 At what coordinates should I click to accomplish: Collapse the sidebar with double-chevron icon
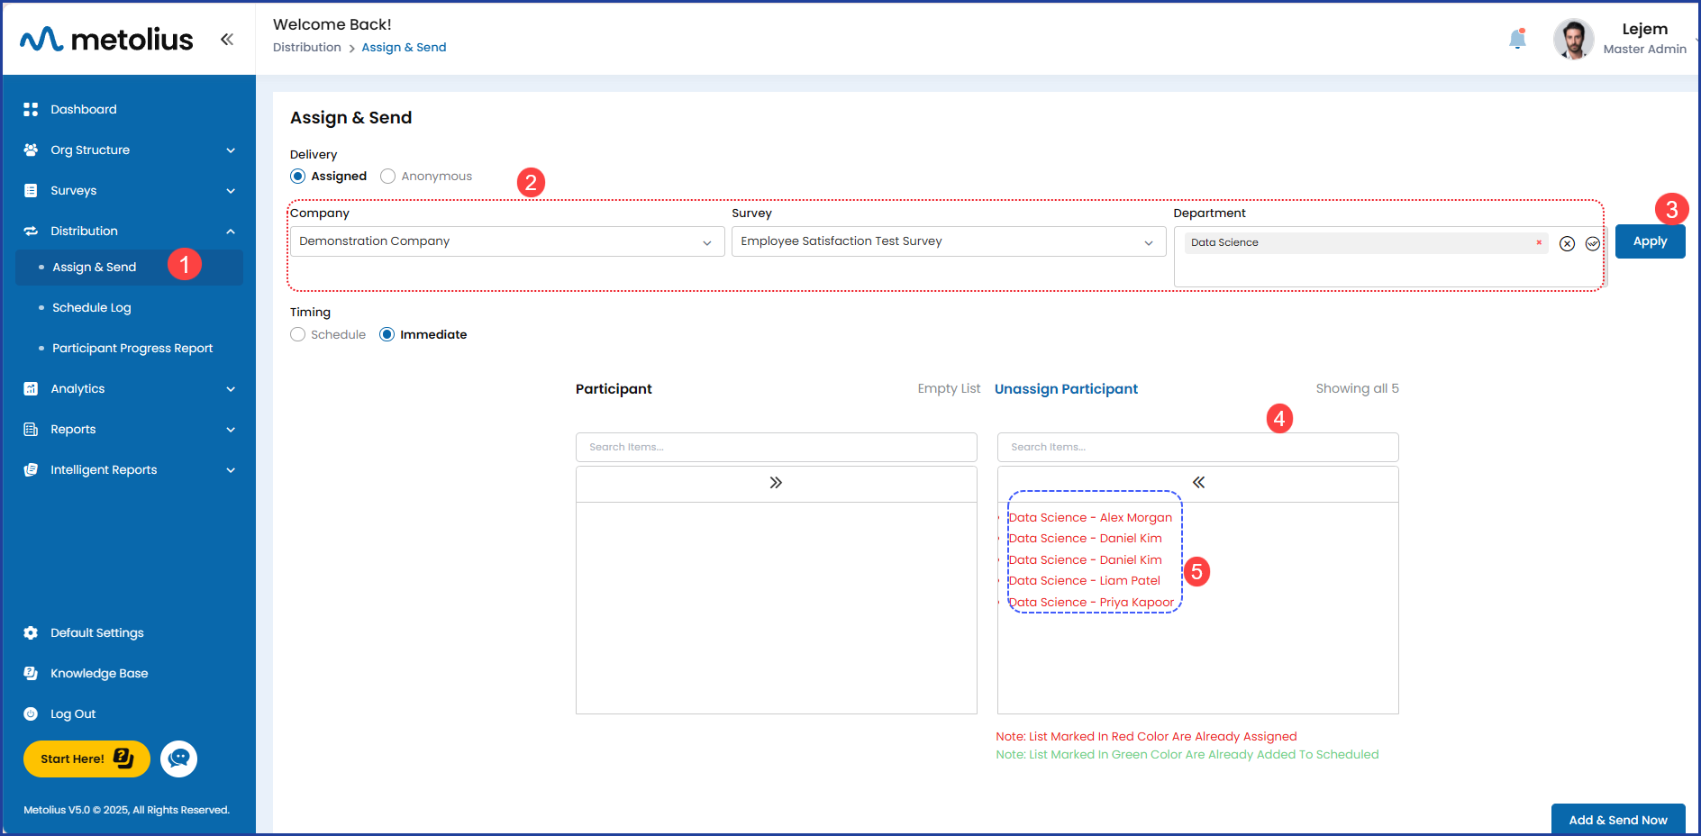coord(227,39)
